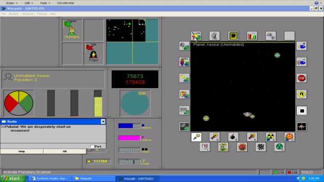Click the colonist transfer icon labeled 593
324x182 pixels.
click(x=184, y=62)
